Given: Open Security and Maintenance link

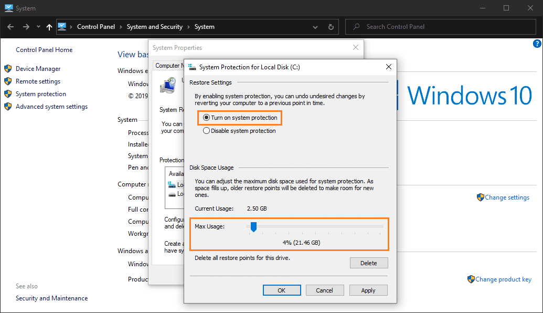Looking at the screenshot, I should click(51, 298).
